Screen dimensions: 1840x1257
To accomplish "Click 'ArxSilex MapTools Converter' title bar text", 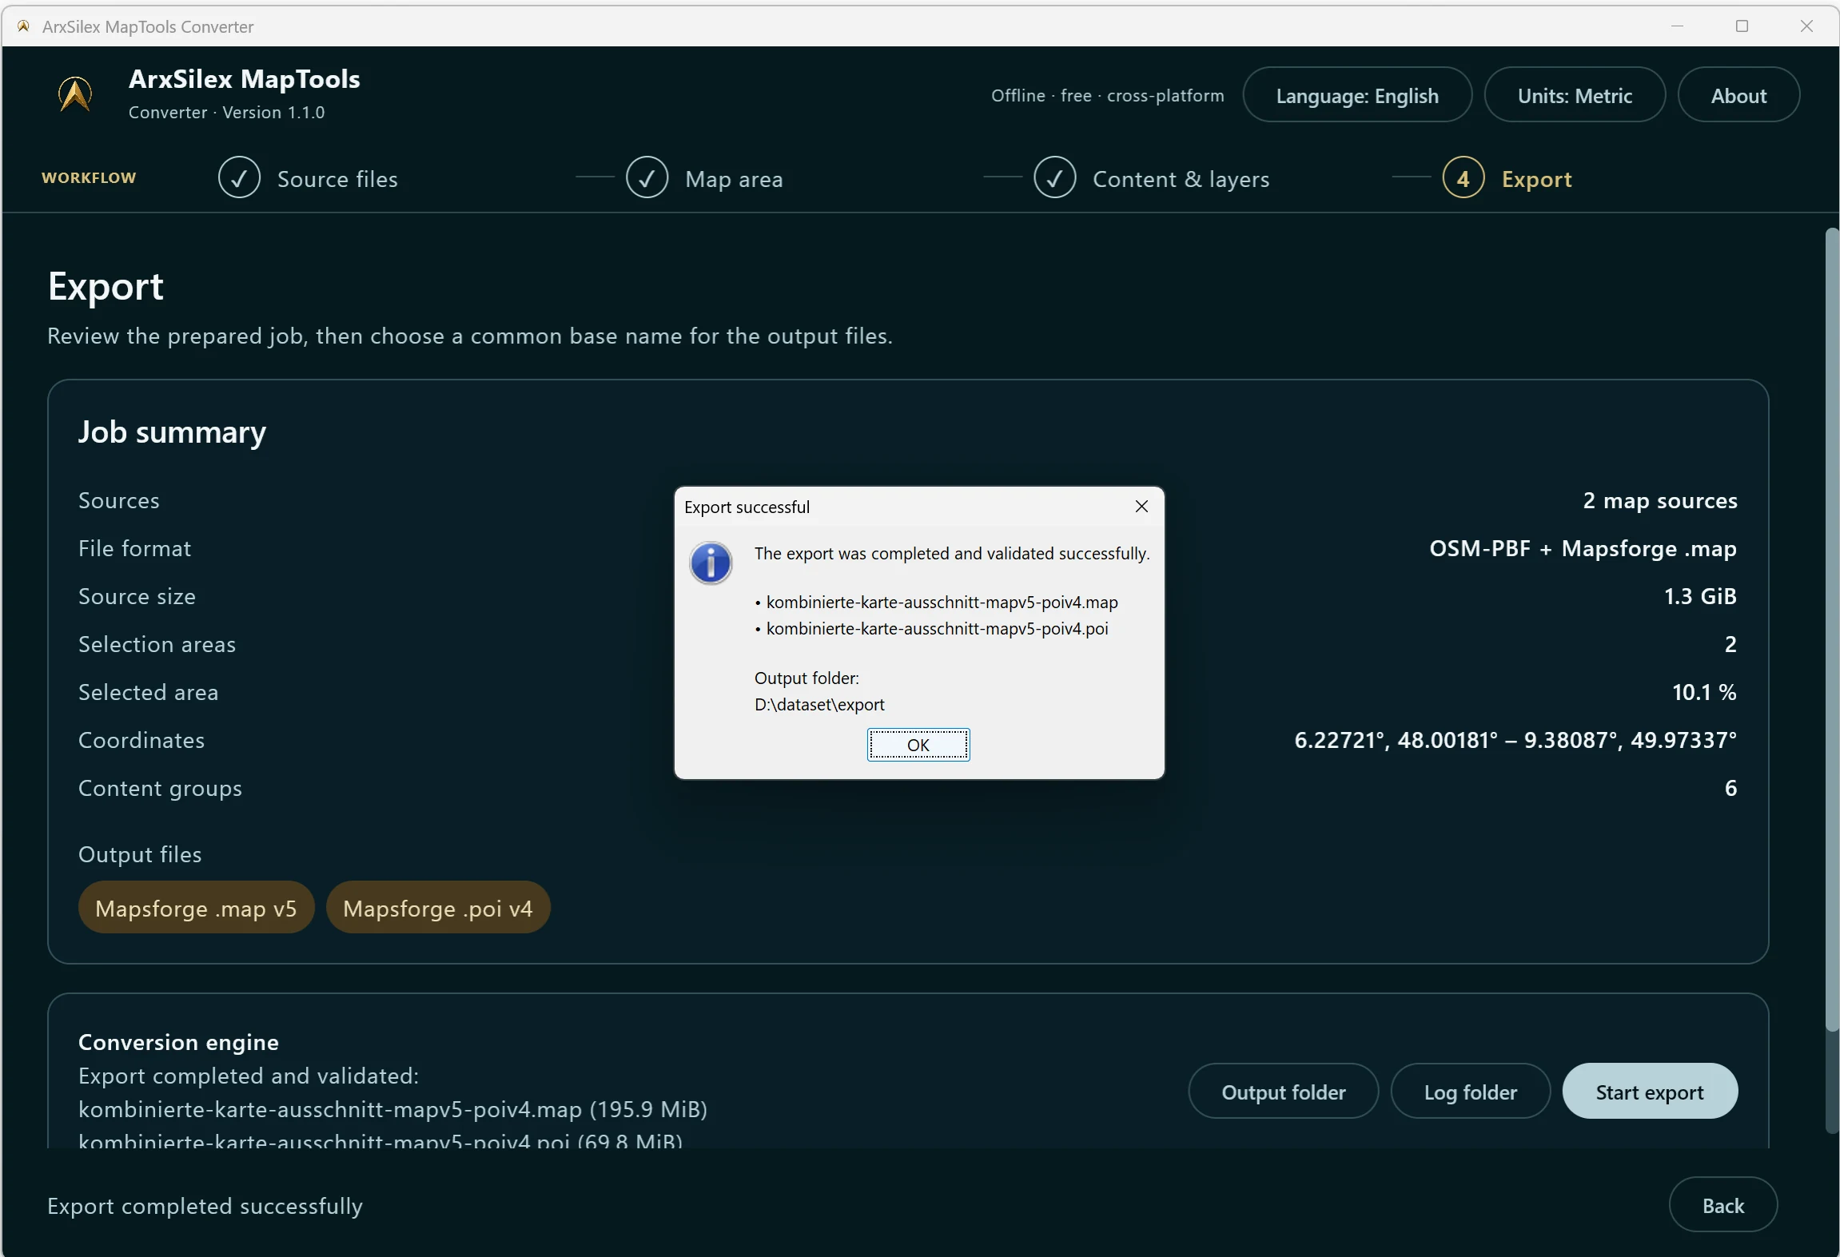I will click(x=148, y=26).
